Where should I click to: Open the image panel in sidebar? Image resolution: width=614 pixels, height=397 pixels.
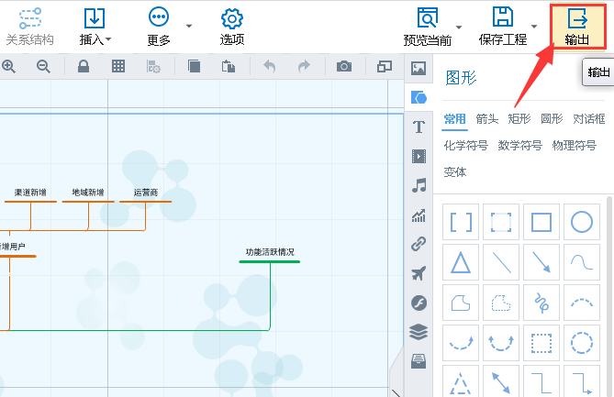pyautogui.click(x=419, y=69)
